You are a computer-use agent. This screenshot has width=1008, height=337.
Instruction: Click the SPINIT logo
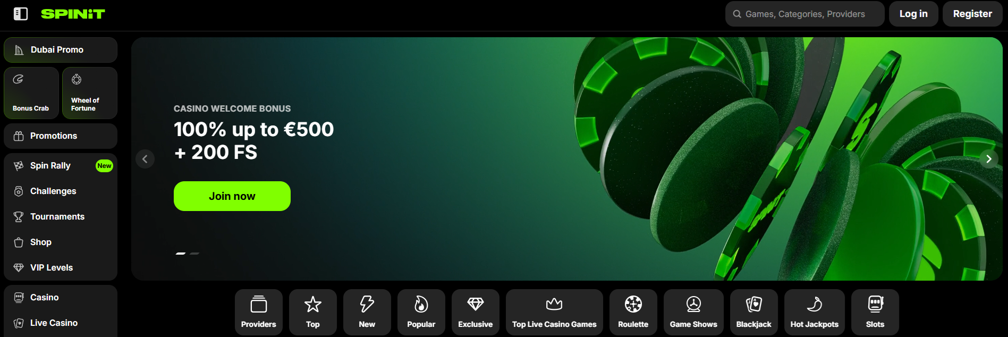coord(73,14)
